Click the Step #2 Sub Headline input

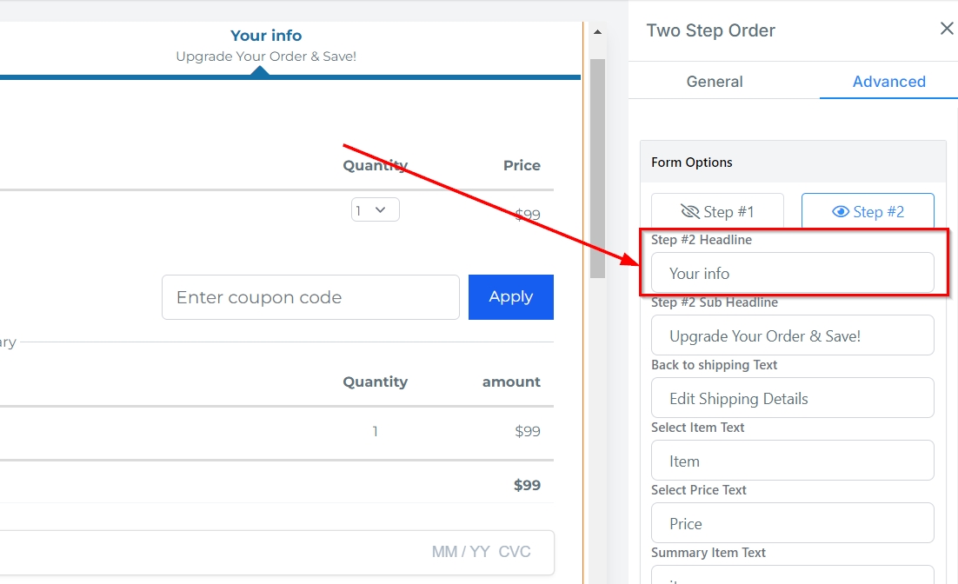pos(792,336)
